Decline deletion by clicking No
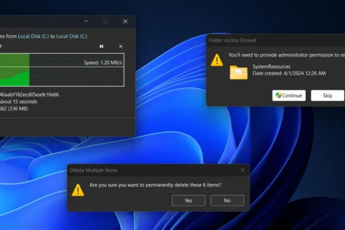The width and height of the screenshot is (345, 230). 227,201
